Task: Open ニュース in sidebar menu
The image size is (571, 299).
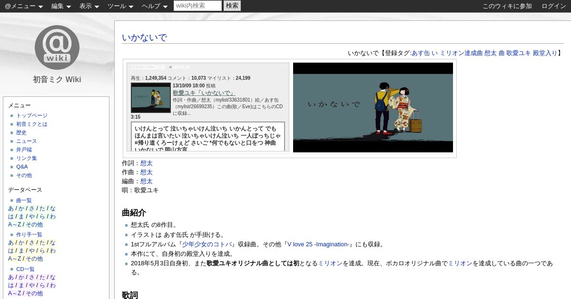Action: [x=27, y=141]
